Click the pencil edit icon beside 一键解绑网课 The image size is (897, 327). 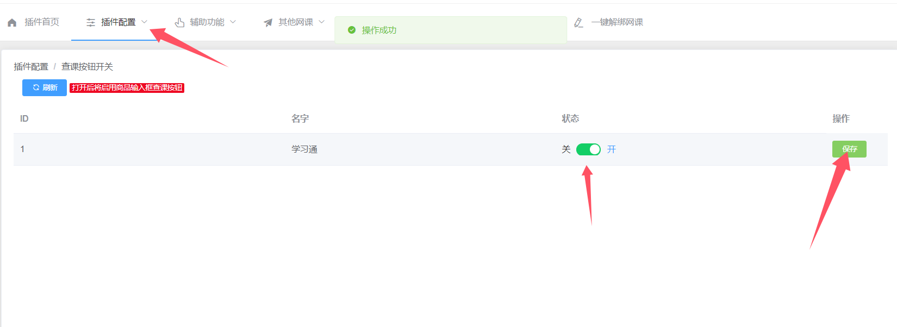click(579, 22)
